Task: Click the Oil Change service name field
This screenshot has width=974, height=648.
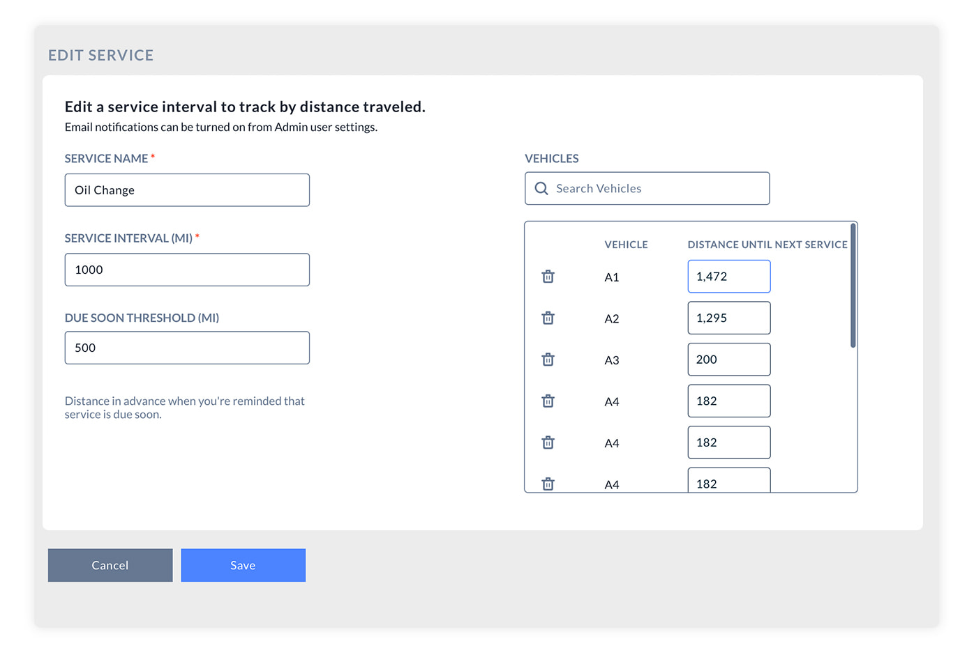Action: [187, 190]
